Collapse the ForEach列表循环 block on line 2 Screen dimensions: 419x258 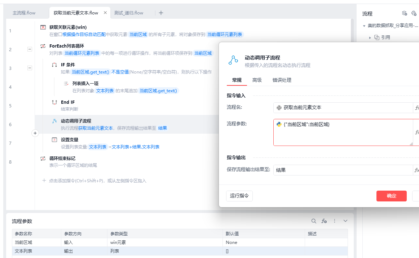point(30,49)
